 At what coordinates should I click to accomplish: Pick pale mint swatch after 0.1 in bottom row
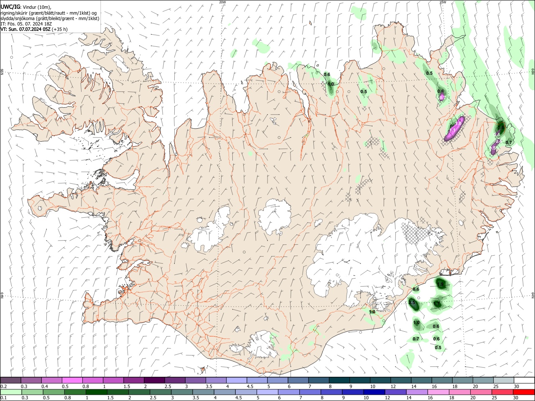[10, 392]
